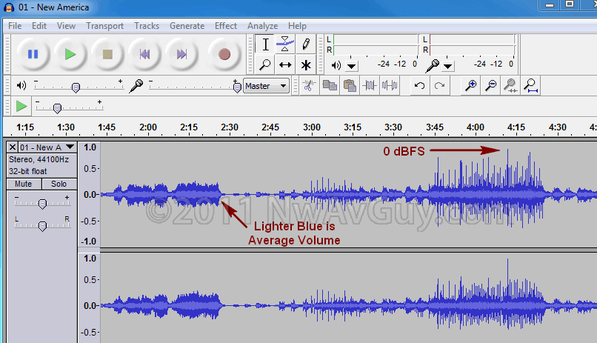This screenshot has height=343, width=597.
Task: Click the Fit Project zoom icon
Action: pyautogui.click(x=530, y=85)
